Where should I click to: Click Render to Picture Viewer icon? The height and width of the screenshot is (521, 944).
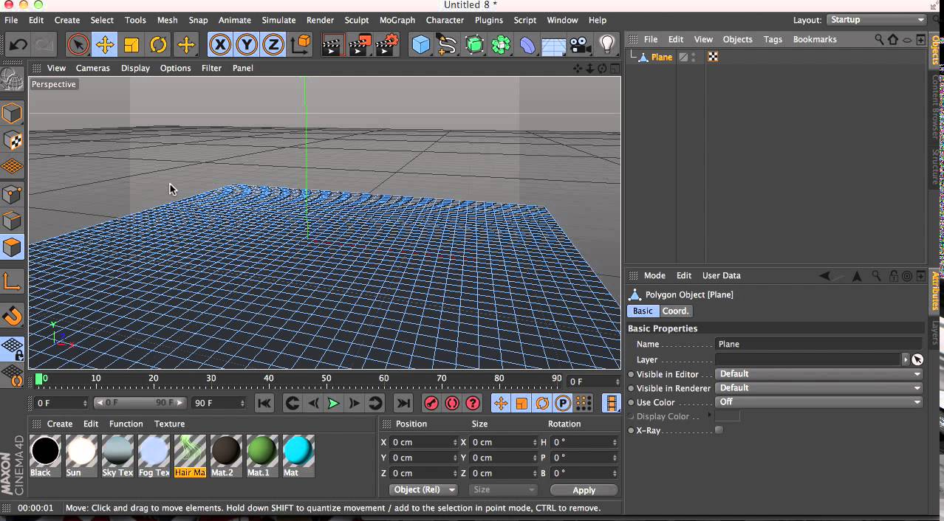360,45
